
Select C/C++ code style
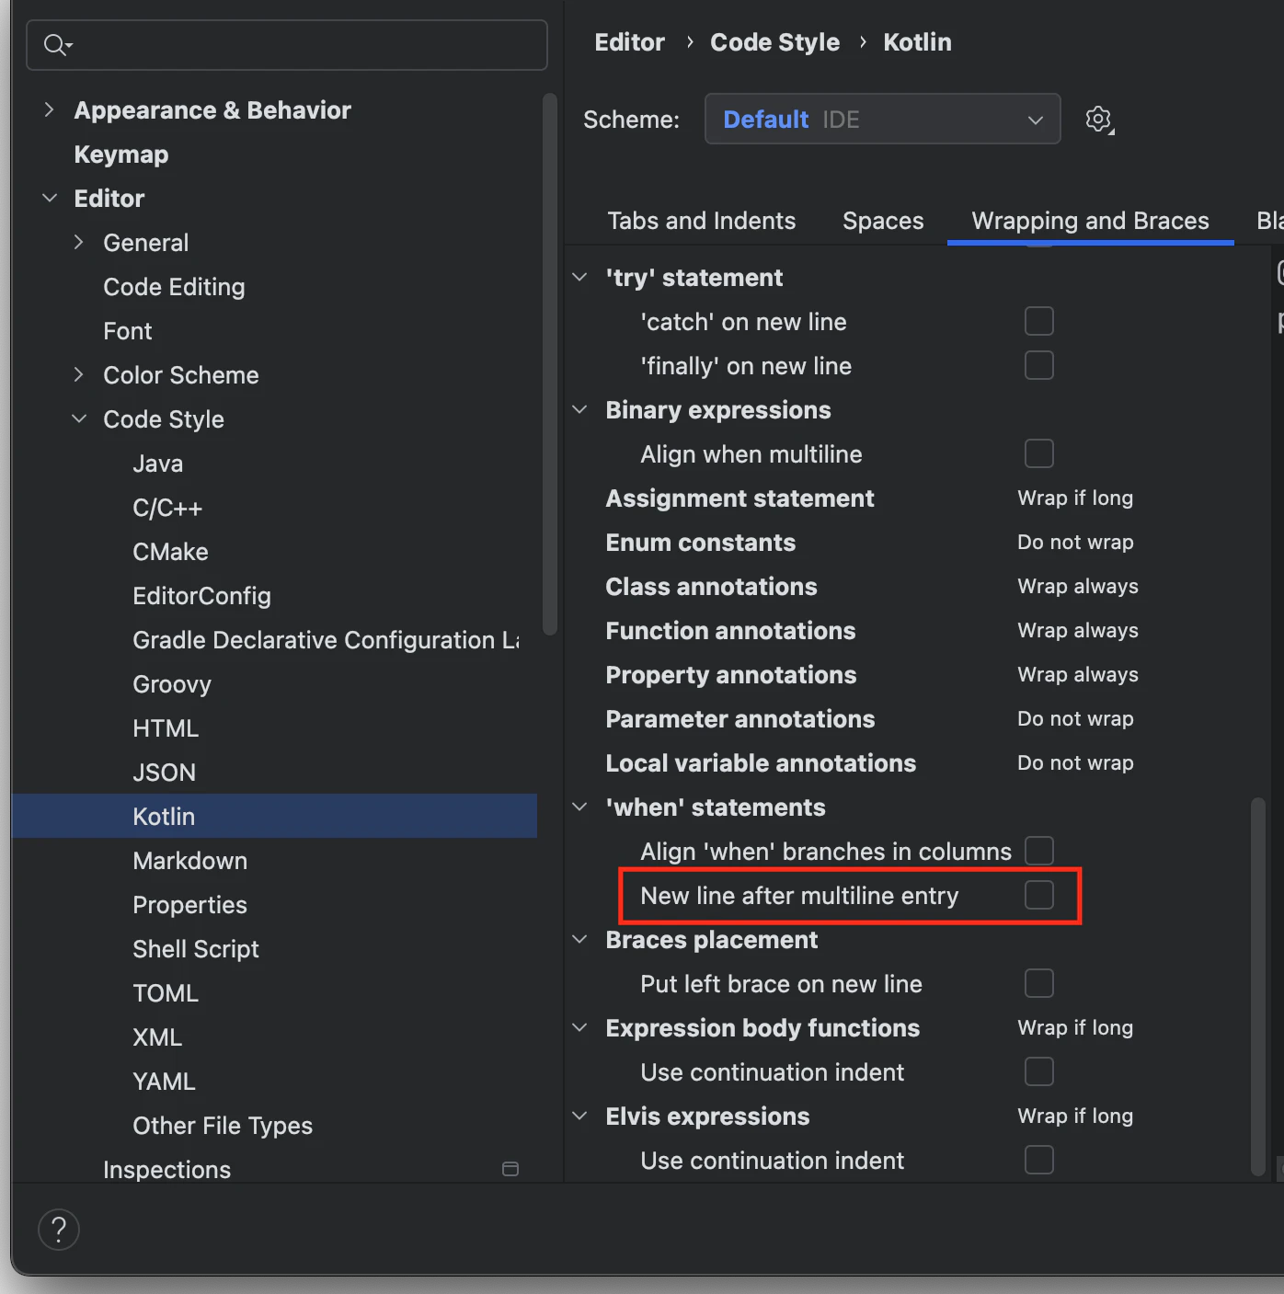click(x=167, y=508)
